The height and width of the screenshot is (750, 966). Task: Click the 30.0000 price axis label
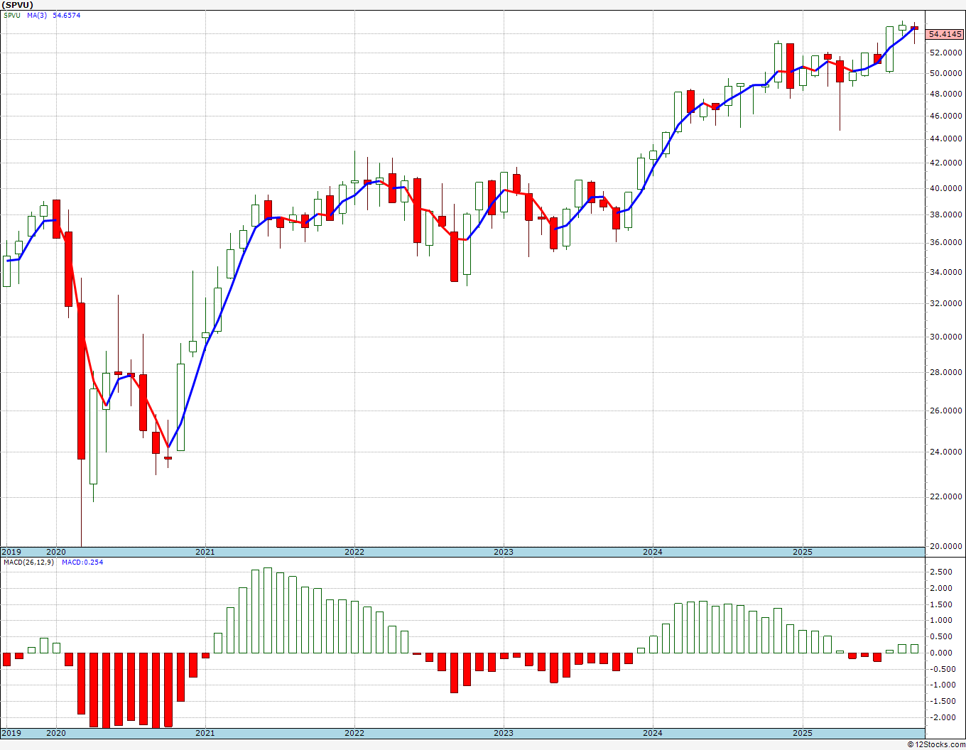coord(945,337)
